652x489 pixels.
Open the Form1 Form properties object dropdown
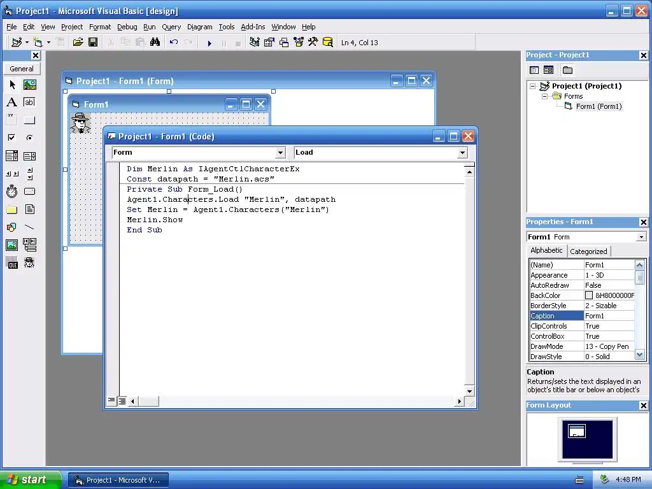pos(641,237)
